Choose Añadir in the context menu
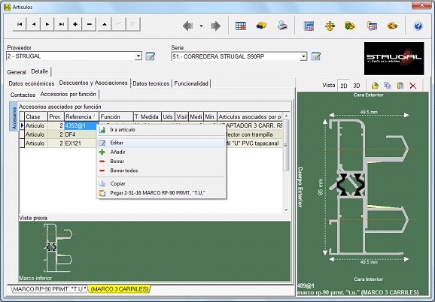 click(161, 152)
